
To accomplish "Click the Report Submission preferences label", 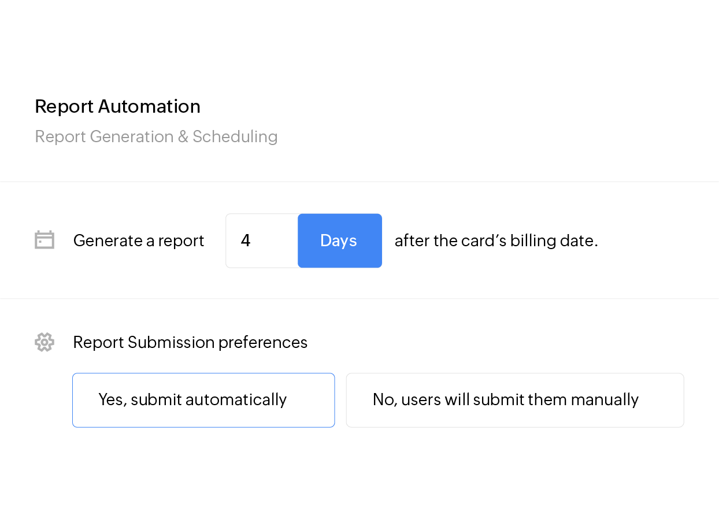I will pyautogui.click(x=190, y=342).
